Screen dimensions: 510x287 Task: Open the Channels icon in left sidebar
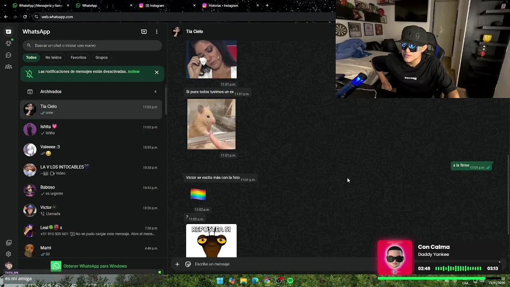coord(8,55)
